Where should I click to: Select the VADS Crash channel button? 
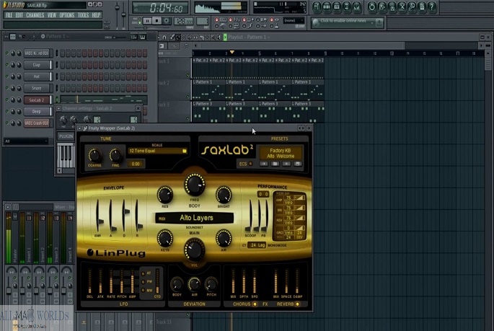pyautogui.click(x=37, y=123)
